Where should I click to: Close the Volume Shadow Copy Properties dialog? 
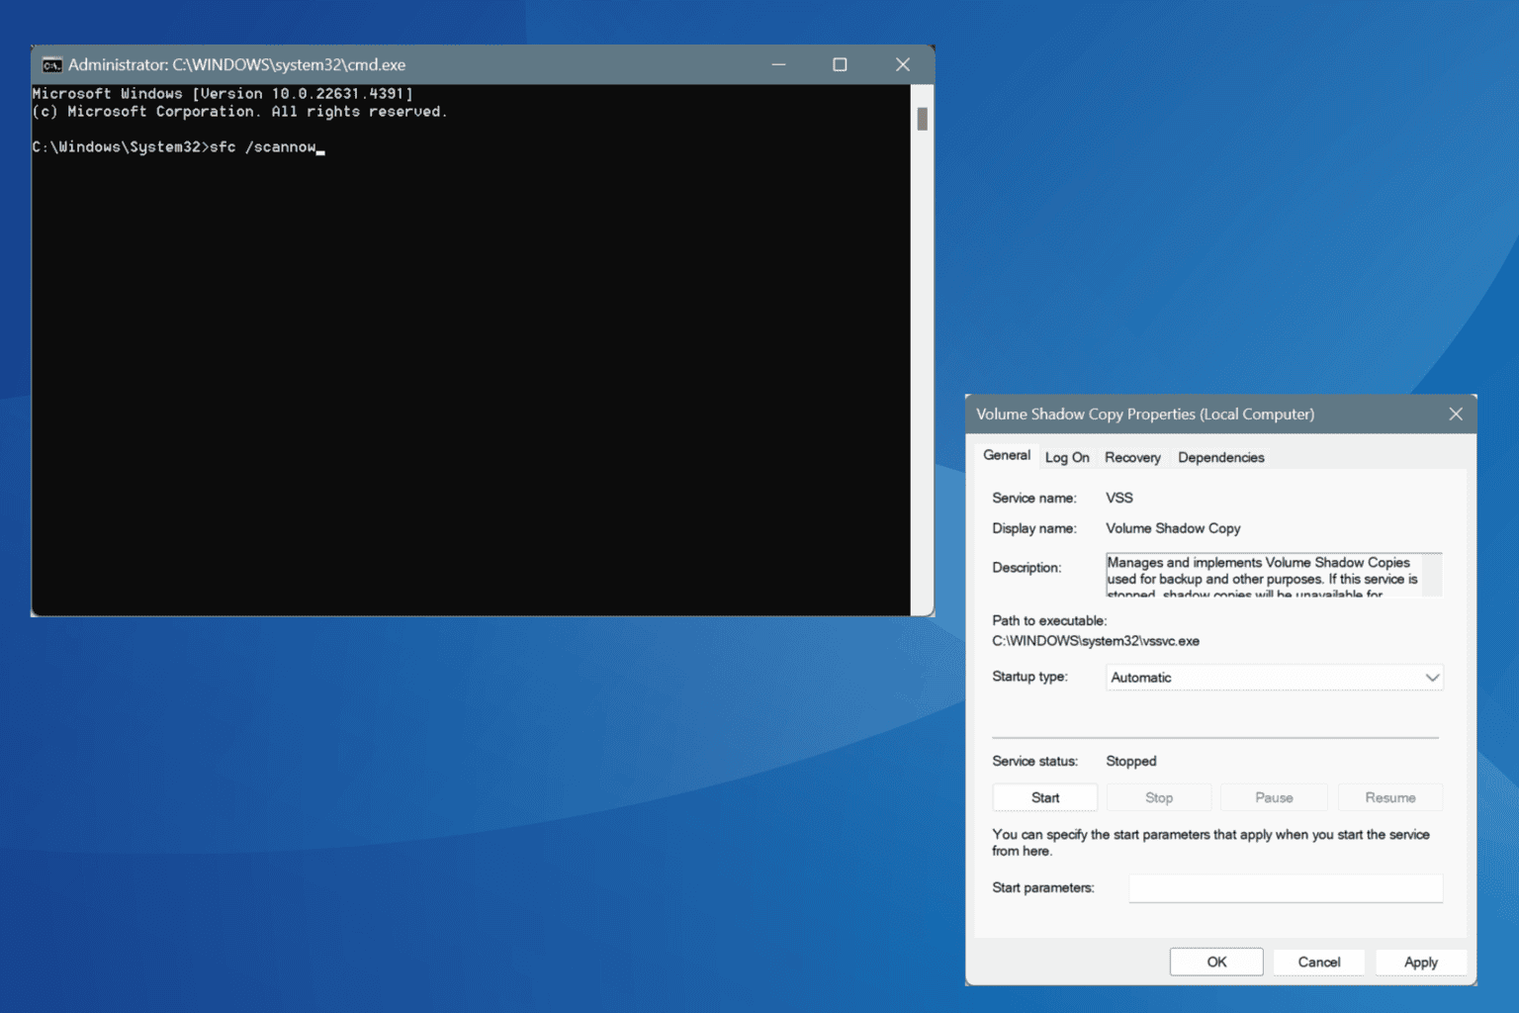[1455, 414]
